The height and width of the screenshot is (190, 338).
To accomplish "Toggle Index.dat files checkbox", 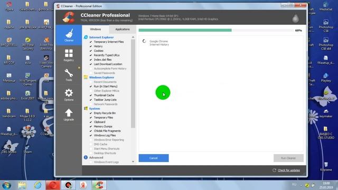I will pos(91,60).
